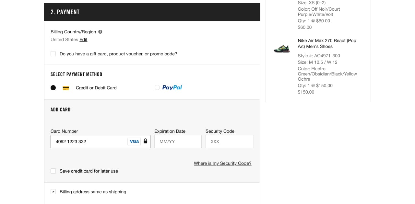Click the 2. PAYMENT section header
This screenshot has width=415, height=204.
152,12
